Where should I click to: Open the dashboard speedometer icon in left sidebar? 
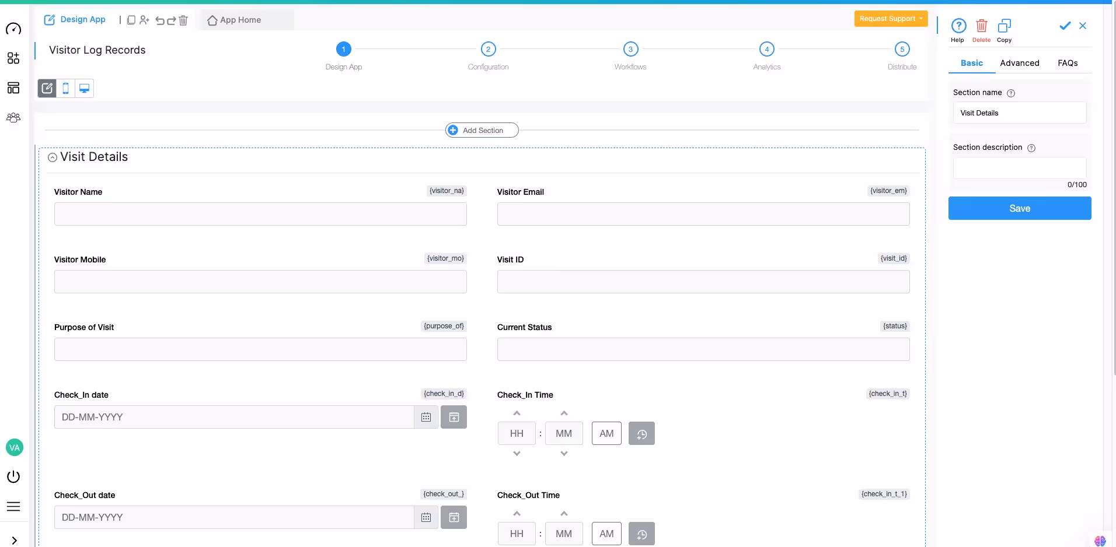pyautogui.click(x=13, y=28)
